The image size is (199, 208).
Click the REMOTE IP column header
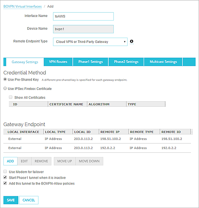pyautogui.click(x=113, y=132)
